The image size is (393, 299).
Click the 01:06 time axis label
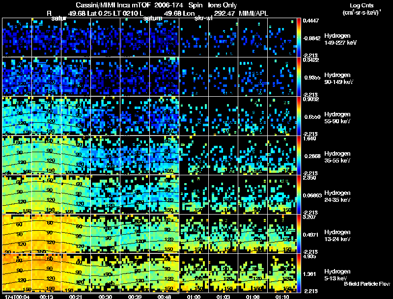tap(253, 297)
